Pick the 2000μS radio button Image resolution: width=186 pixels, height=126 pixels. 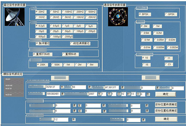pos(68,37)
